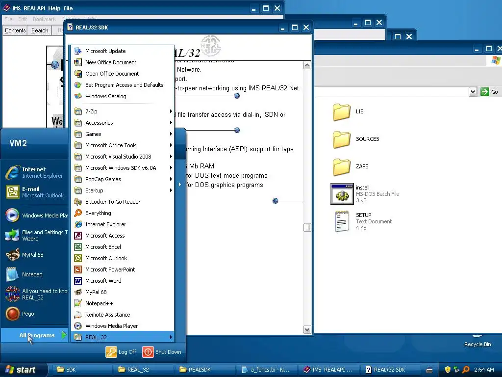Expand the Games program group

[122, 134]
